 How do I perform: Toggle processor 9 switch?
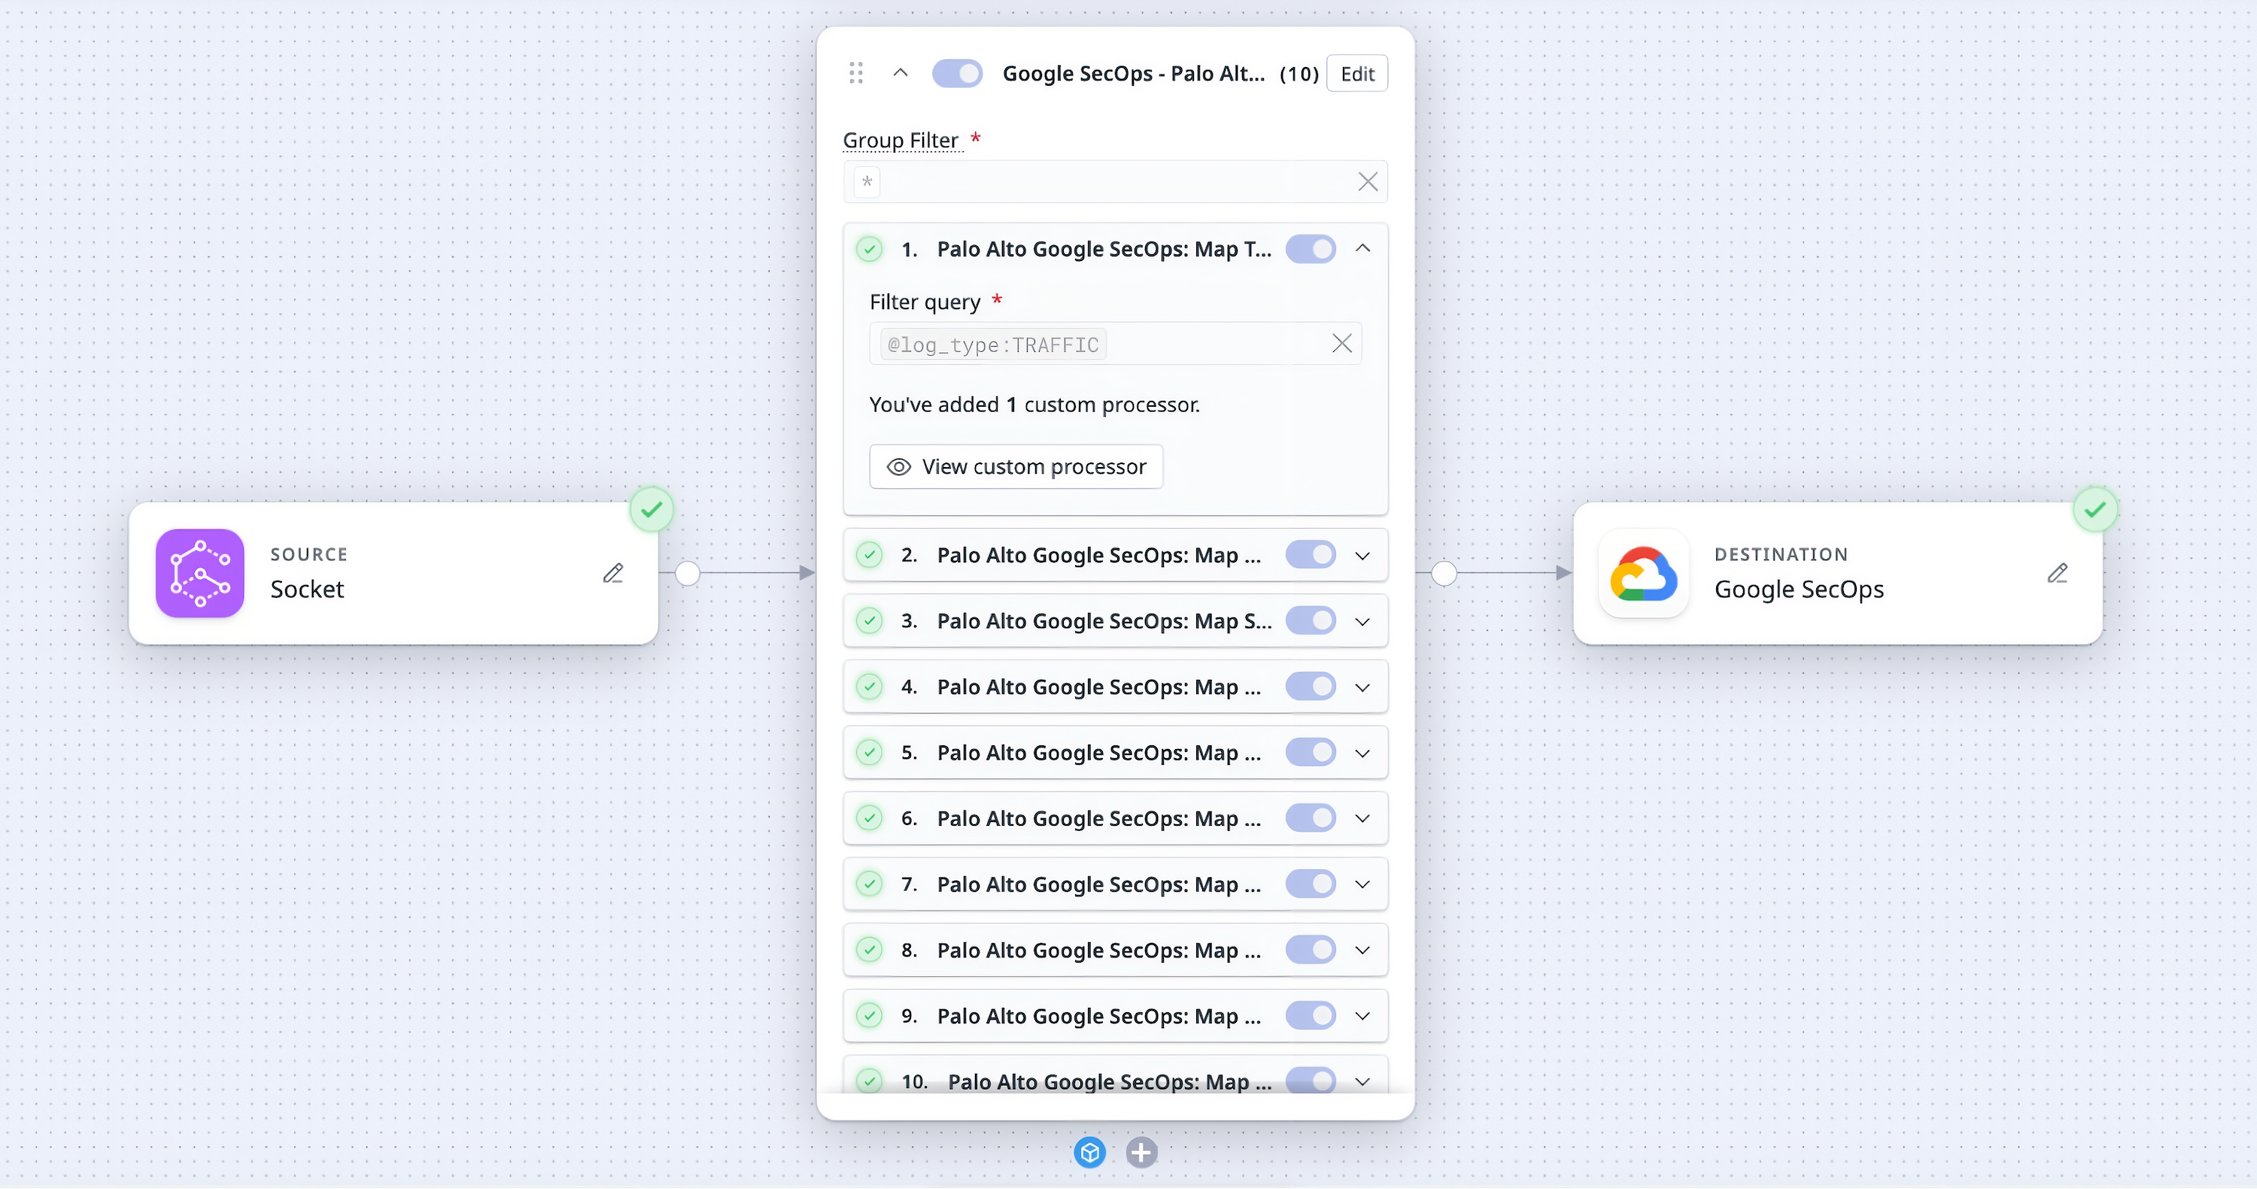[1311, 1015]
